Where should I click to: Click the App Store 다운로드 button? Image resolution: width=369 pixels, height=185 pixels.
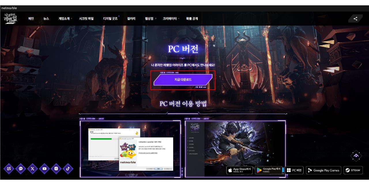point(239,170)
